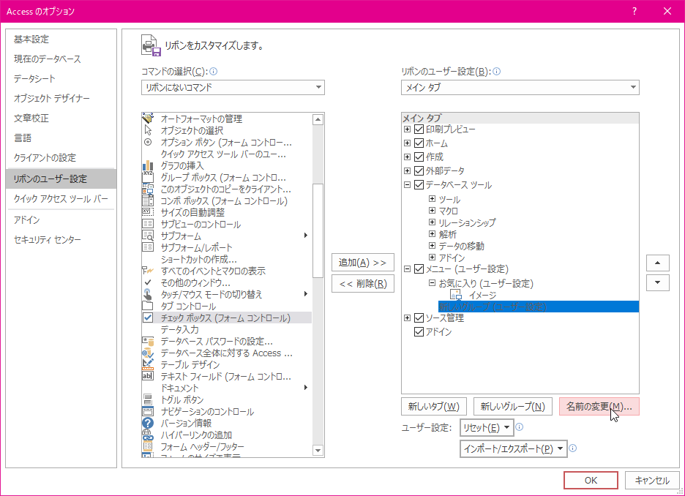Click the サイズの自動調整 icon
Screen dimensions: 685x496
148,212
